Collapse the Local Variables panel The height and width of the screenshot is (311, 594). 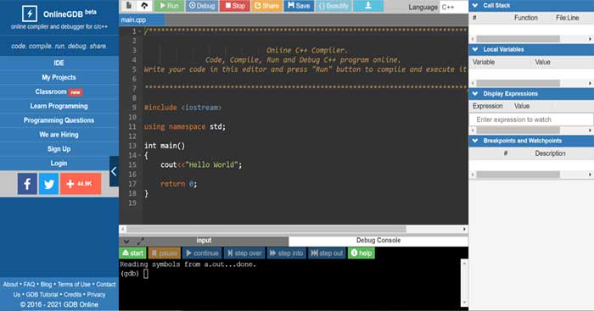[x=475, y=49]
